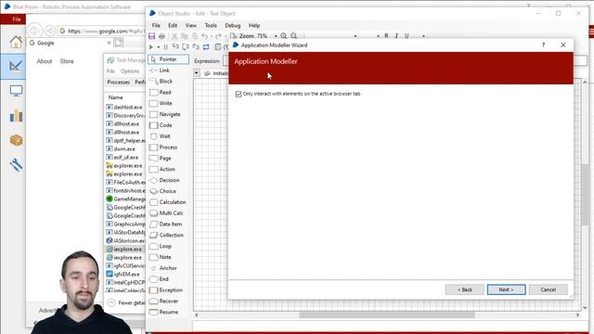Click Next in Application Modeller Wizard
The width and height of the screenshot is (594, 334).
tap(507, 289)
